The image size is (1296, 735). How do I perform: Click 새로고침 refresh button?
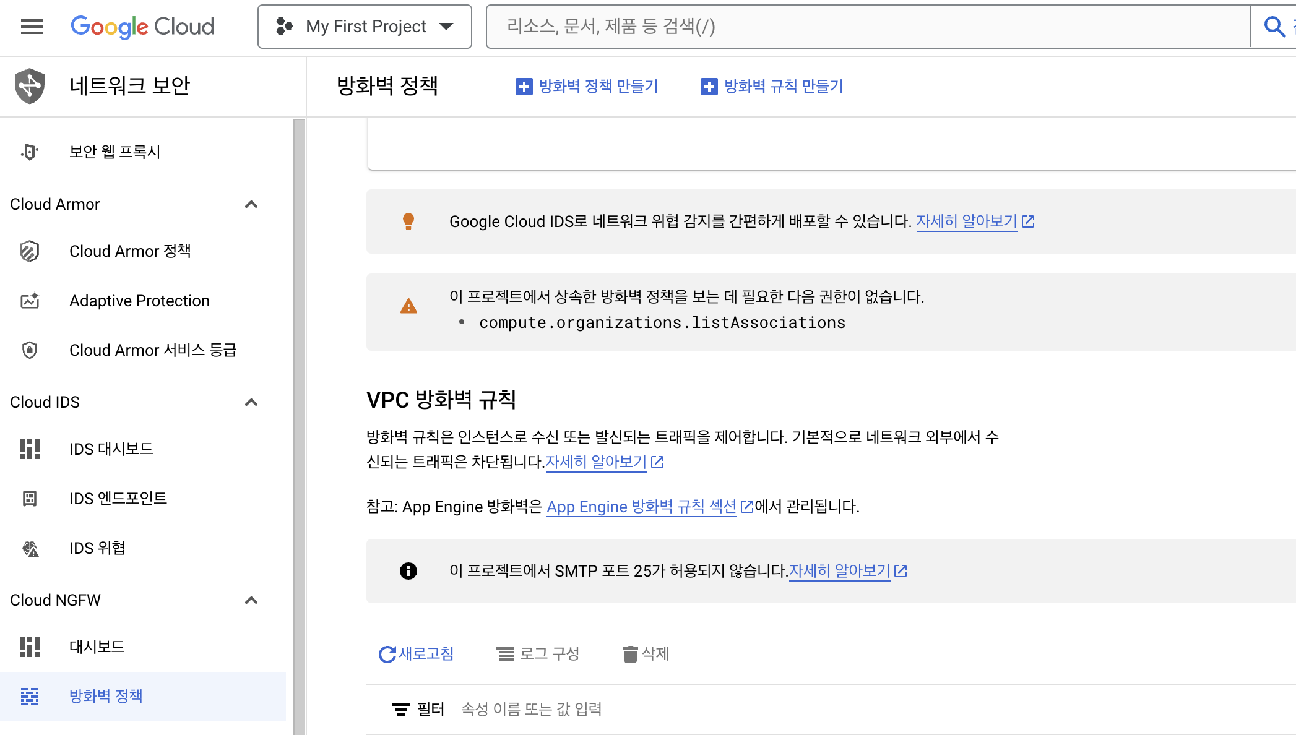[x=416, y=654]
